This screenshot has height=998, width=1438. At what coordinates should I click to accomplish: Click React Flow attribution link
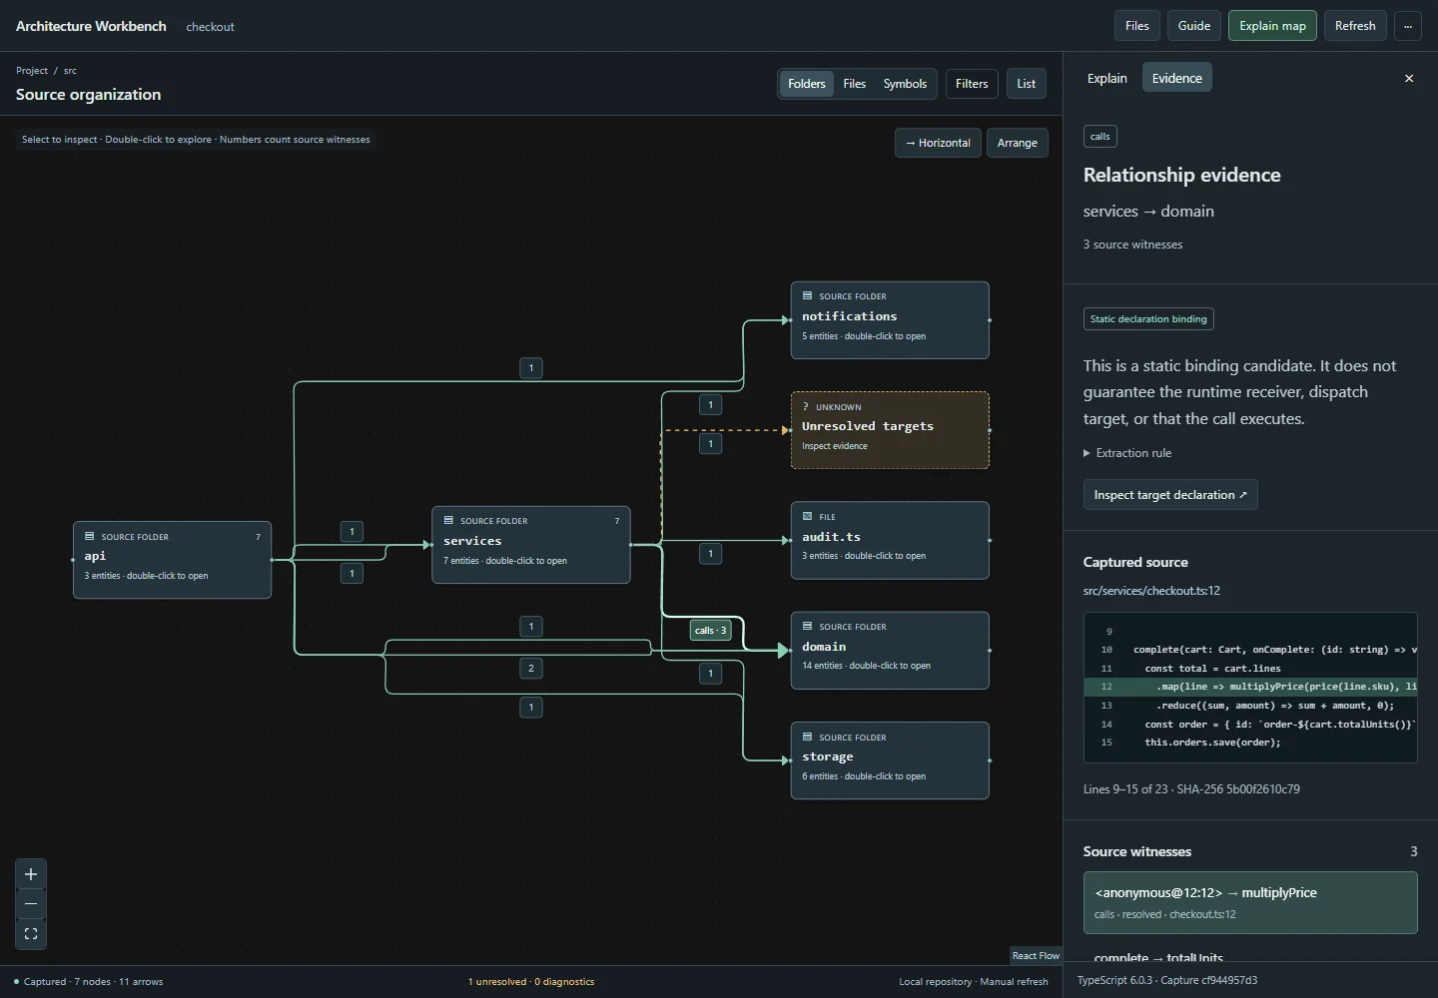click(x=1036, y=956)
